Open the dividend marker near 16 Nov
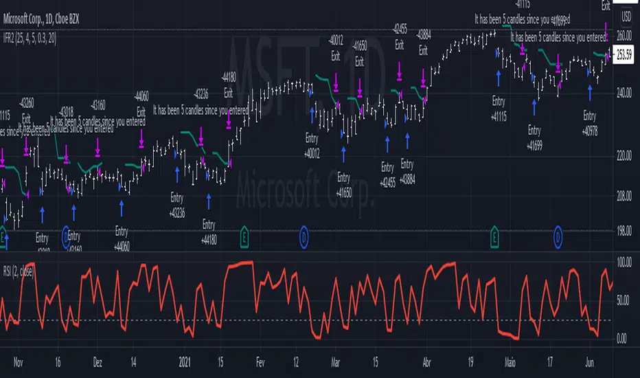This screenshot has height=378, width=640. 66,237
